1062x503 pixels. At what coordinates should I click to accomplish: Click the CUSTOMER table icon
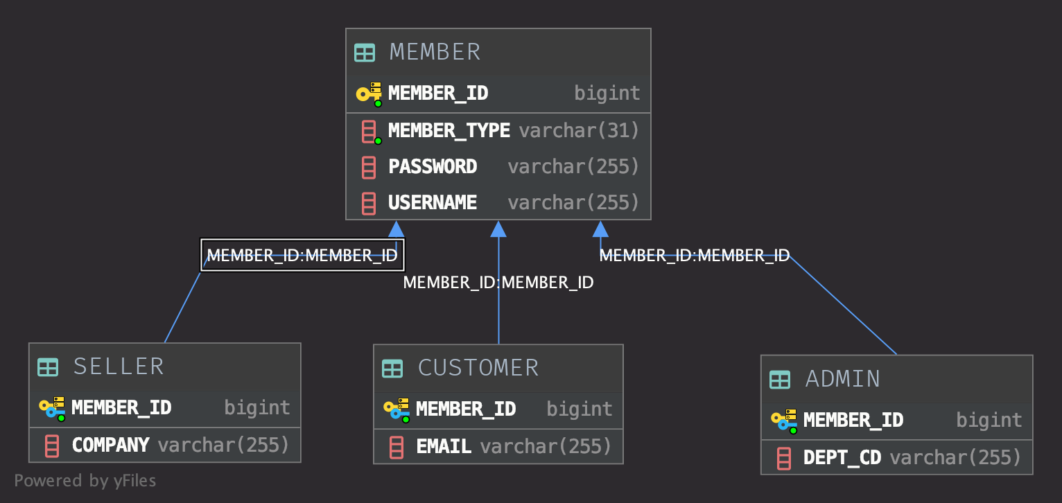point(392,369)
